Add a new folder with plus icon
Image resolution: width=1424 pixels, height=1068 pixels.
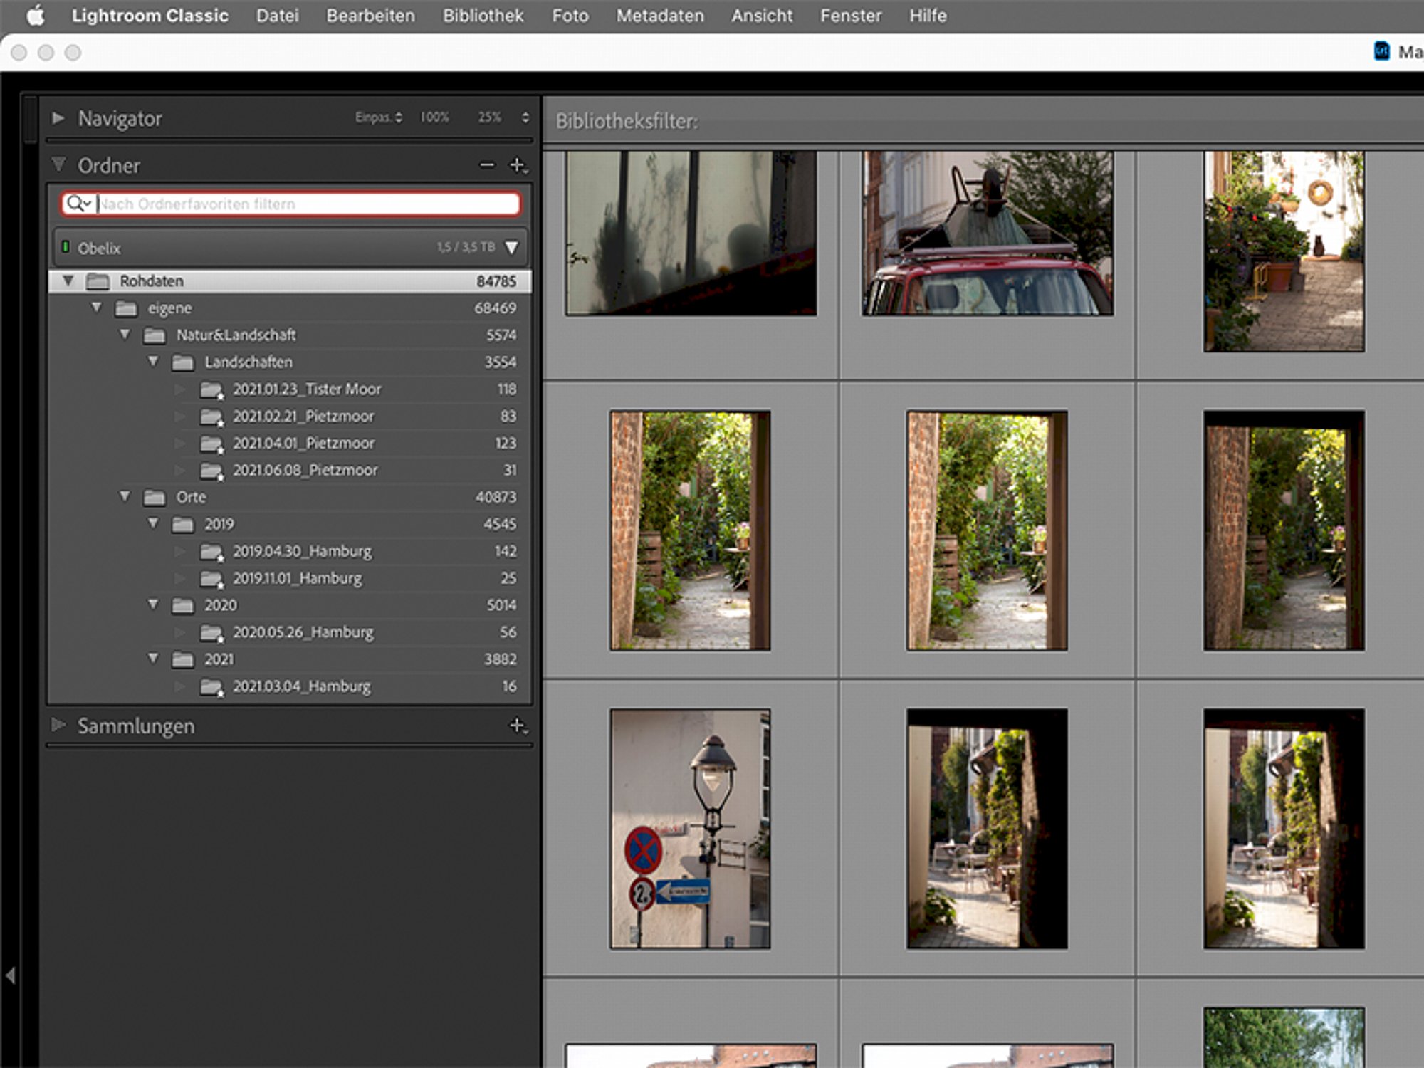point(518,165)
